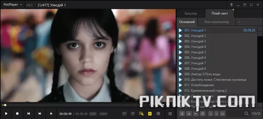Click the H264 codec indicator
This screenshot has height=119, width=263.
click(x=103, y=114)
